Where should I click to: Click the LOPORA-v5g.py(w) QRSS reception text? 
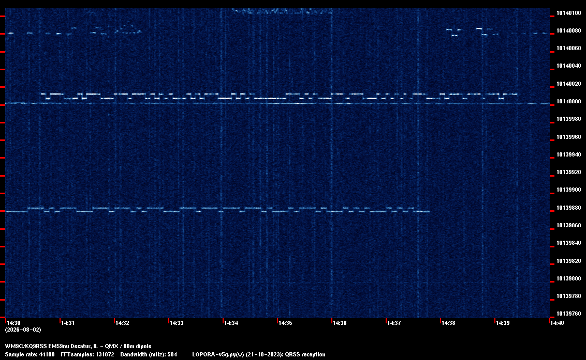[x=259, y=354]
